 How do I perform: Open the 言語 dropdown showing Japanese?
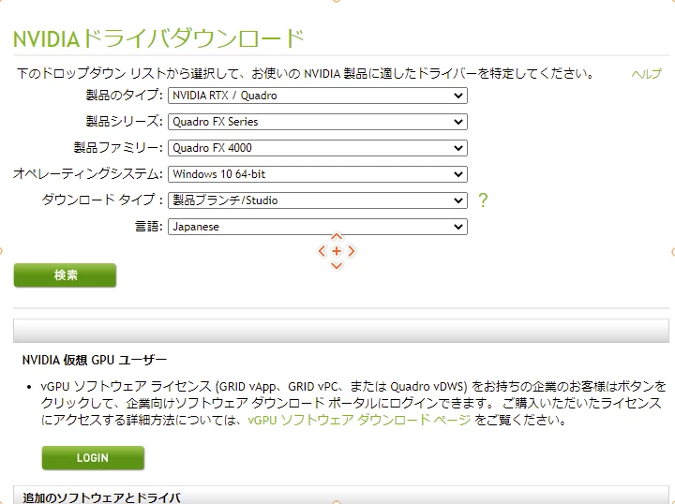coord(317,227)
